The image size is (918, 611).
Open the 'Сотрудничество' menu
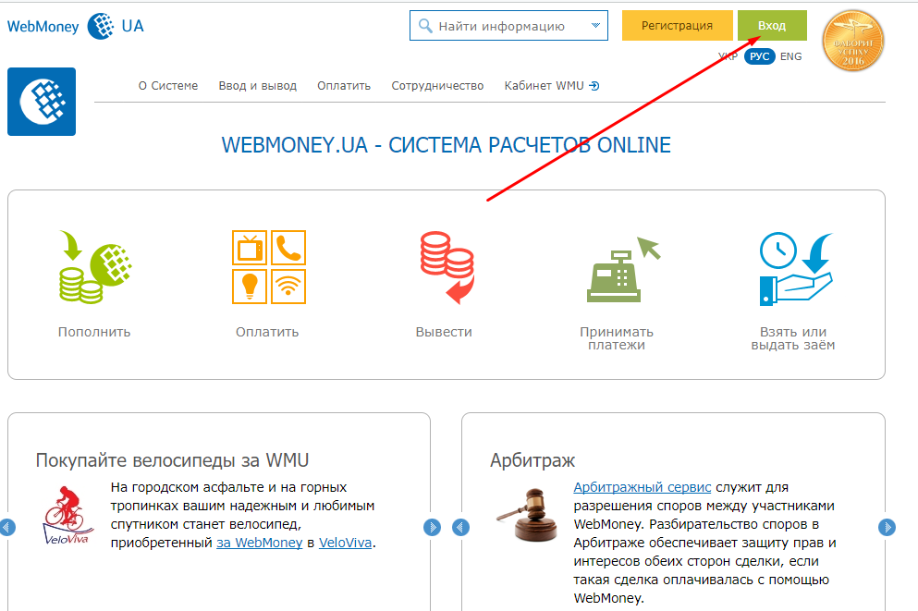[x=437, y=86]
